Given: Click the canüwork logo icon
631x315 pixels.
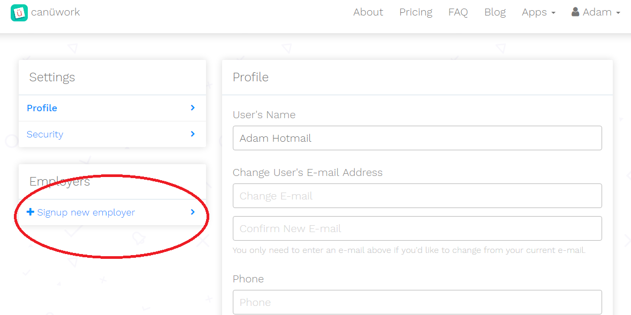Looking at the screenshot, I should click(19, 12).
